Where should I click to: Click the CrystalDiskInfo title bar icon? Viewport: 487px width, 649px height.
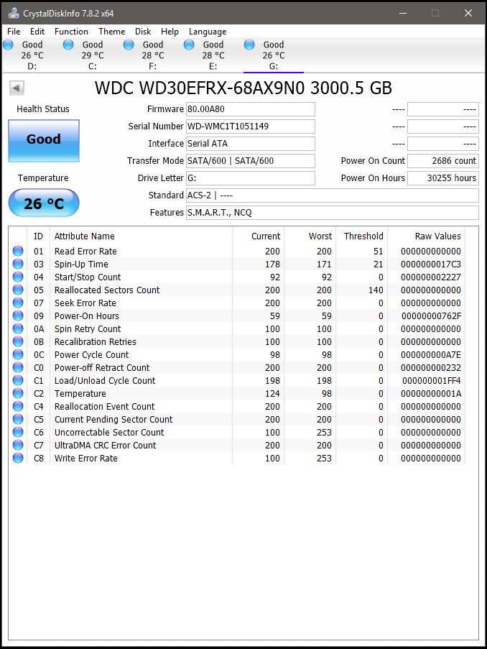click(14, 13)
